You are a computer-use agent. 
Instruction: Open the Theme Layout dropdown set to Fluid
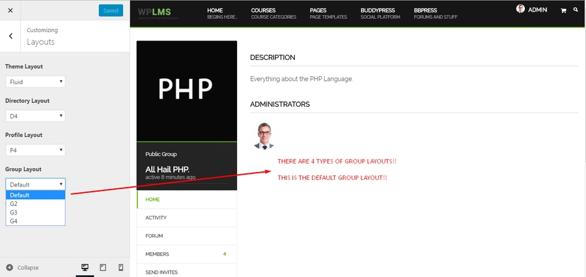(x=36, y=81)
